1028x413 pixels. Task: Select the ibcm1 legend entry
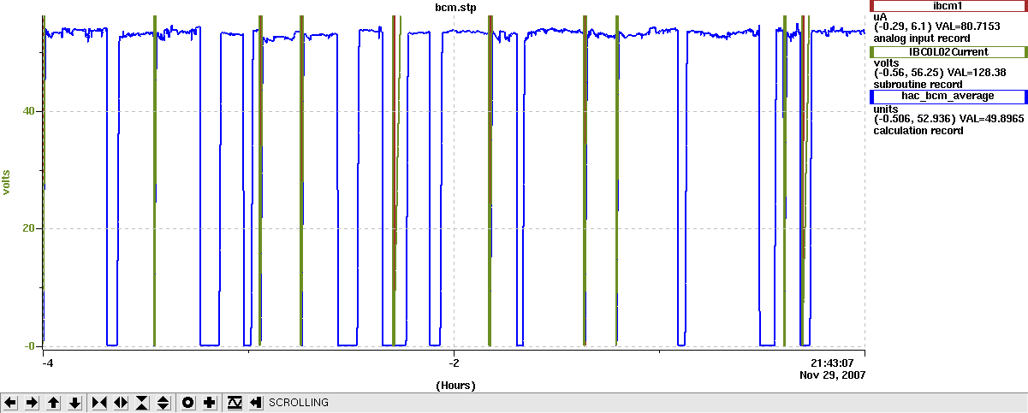(x=947, y=6)
